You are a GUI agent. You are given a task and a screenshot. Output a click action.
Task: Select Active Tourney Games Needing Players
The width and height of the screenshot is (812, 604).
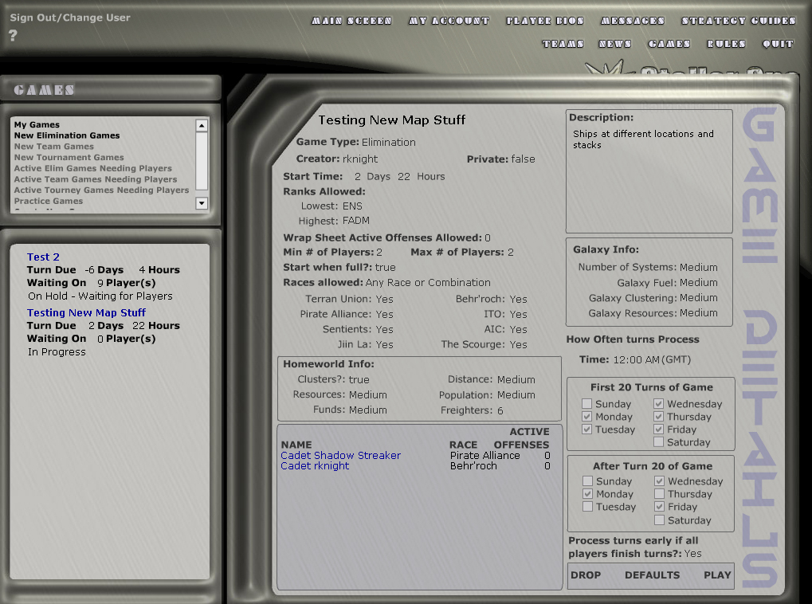tap(101, 190)
